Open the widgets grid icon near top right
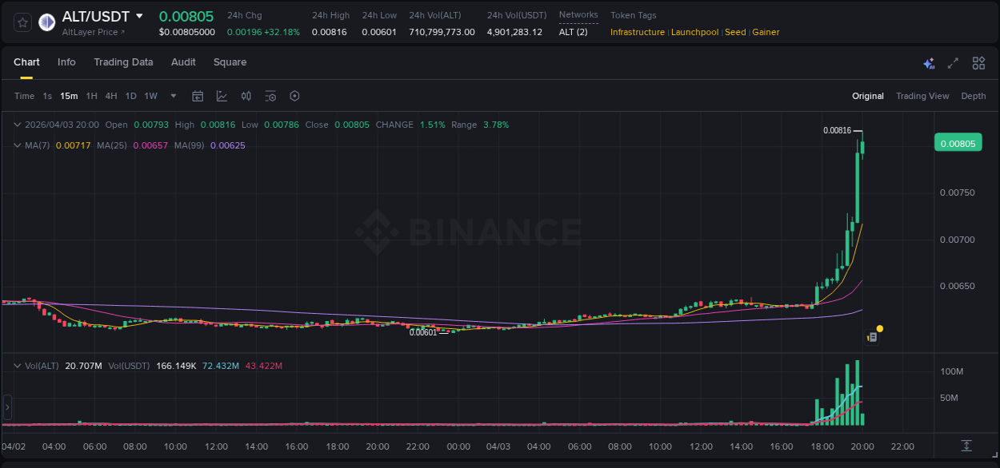Screen dimensions: 1000x468 [x=978, y=62]
